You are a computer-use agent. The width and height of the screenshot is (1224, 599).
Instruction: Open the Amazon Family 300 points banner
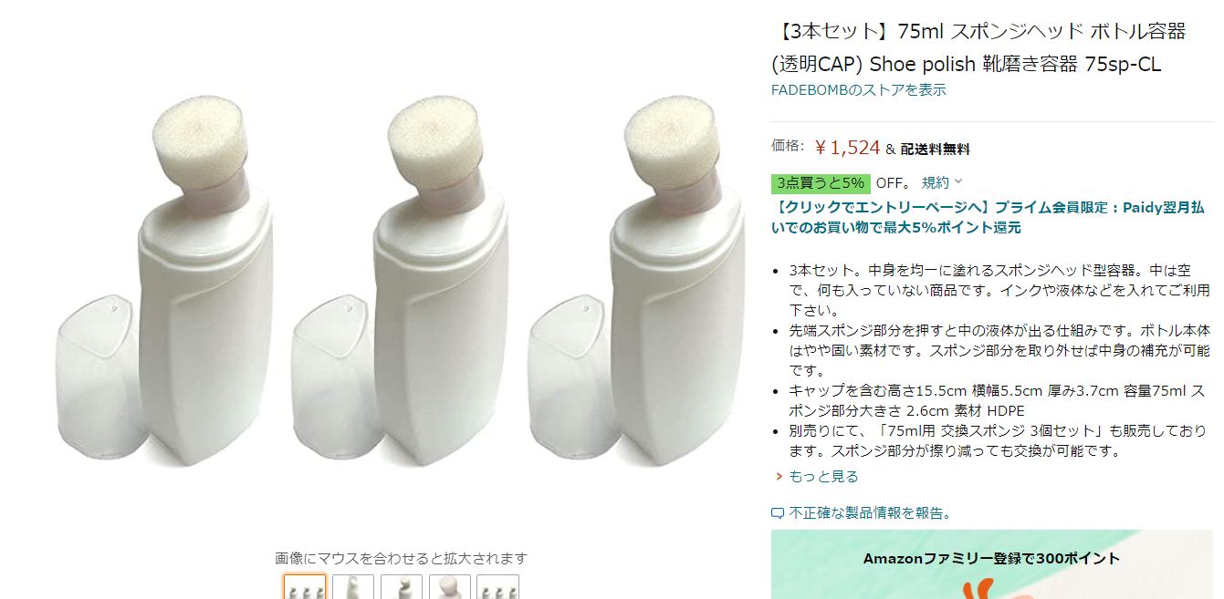[x=992, y=564]
